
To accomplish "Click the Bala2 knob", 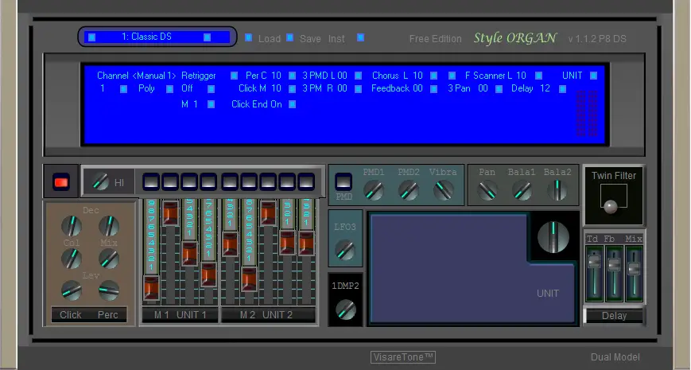I will 557,190.
